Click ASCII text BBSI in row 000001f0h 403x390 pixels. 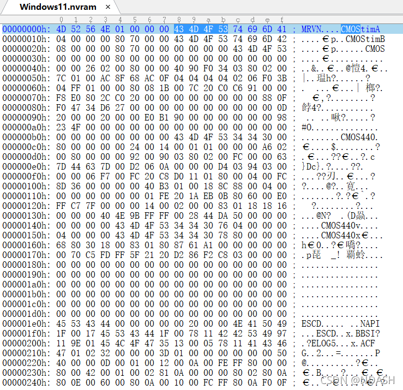(x=365, y=333)
